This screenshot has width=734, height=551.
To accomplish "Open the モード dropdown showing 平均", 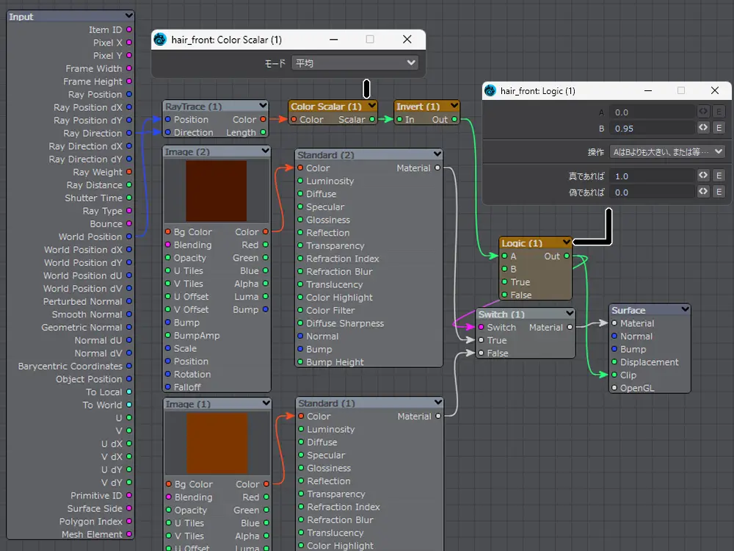I will point(355,63).
